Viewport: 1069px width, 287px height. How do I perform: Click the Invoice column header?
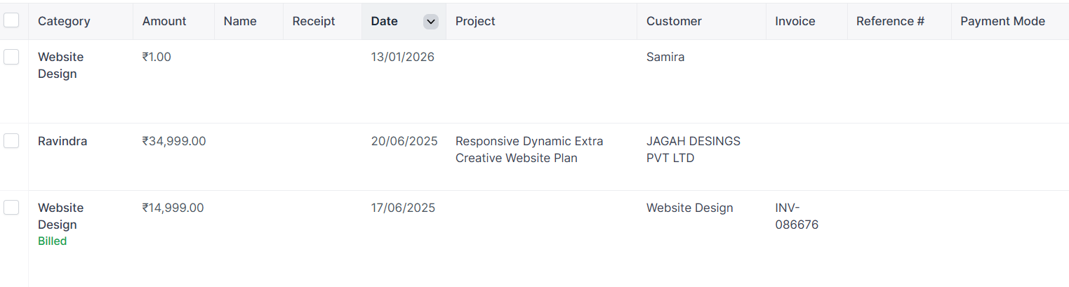tap(795, 21)
